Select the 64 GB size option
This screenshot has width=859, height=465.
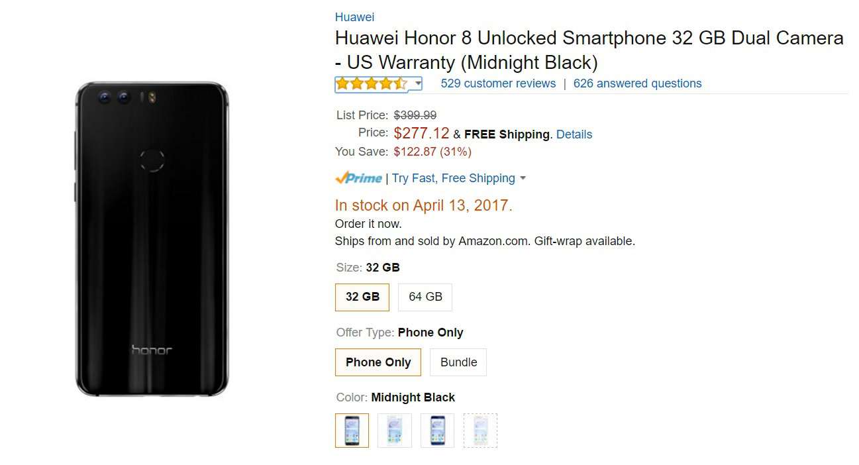click(425, 297)
